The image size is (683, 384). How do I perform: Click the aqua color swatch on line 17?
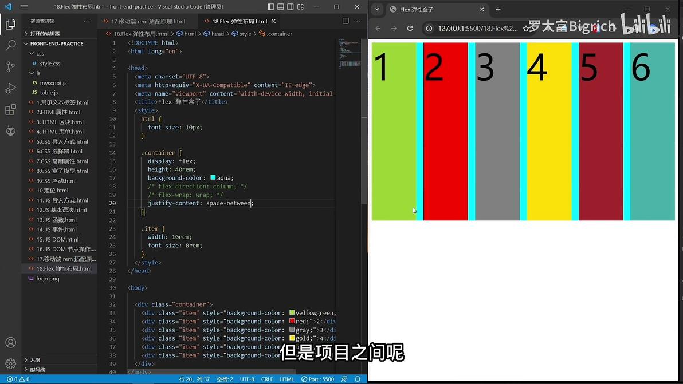[x=213, y=177]
